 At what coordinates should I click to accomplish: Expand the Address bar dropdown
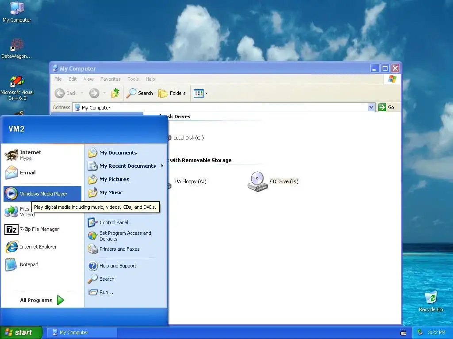(x=371, y=108)
